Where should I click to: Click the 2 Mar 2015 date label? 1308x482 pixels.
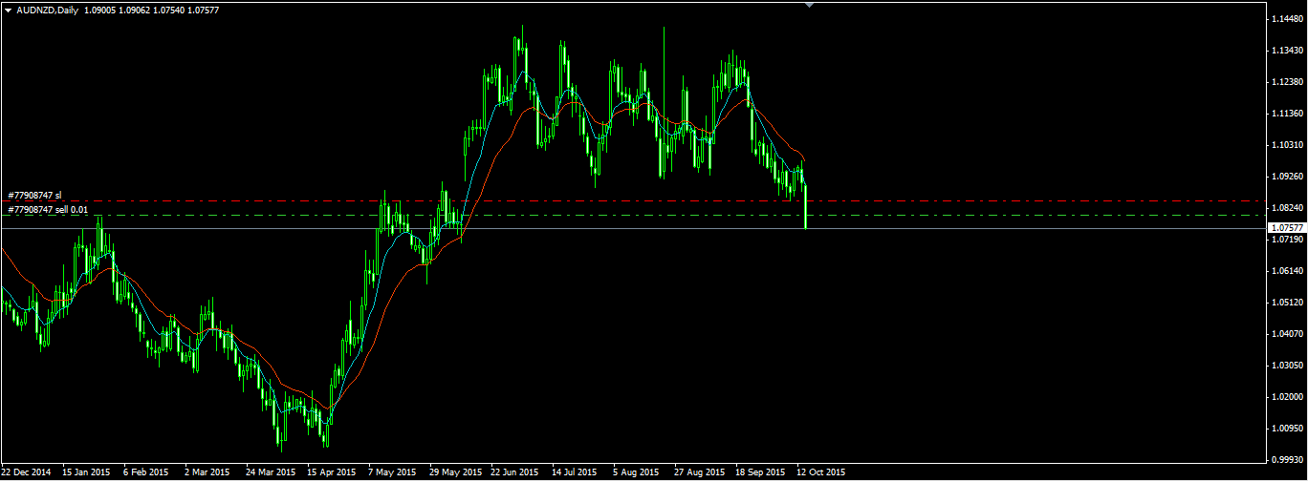pos(207,472)
